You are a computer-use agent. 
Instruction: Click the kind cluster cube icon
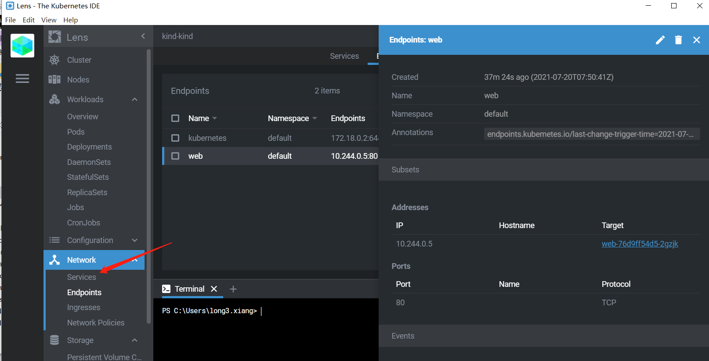[22, 46]
